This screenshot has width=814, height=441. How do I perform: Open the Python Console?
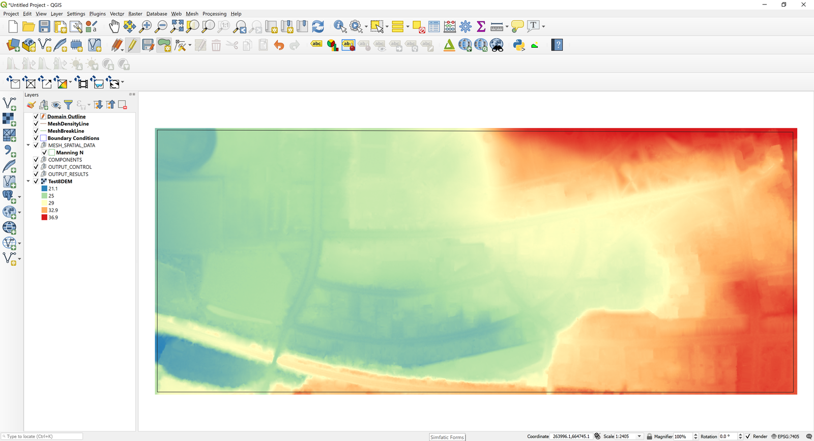pos(518,45)
